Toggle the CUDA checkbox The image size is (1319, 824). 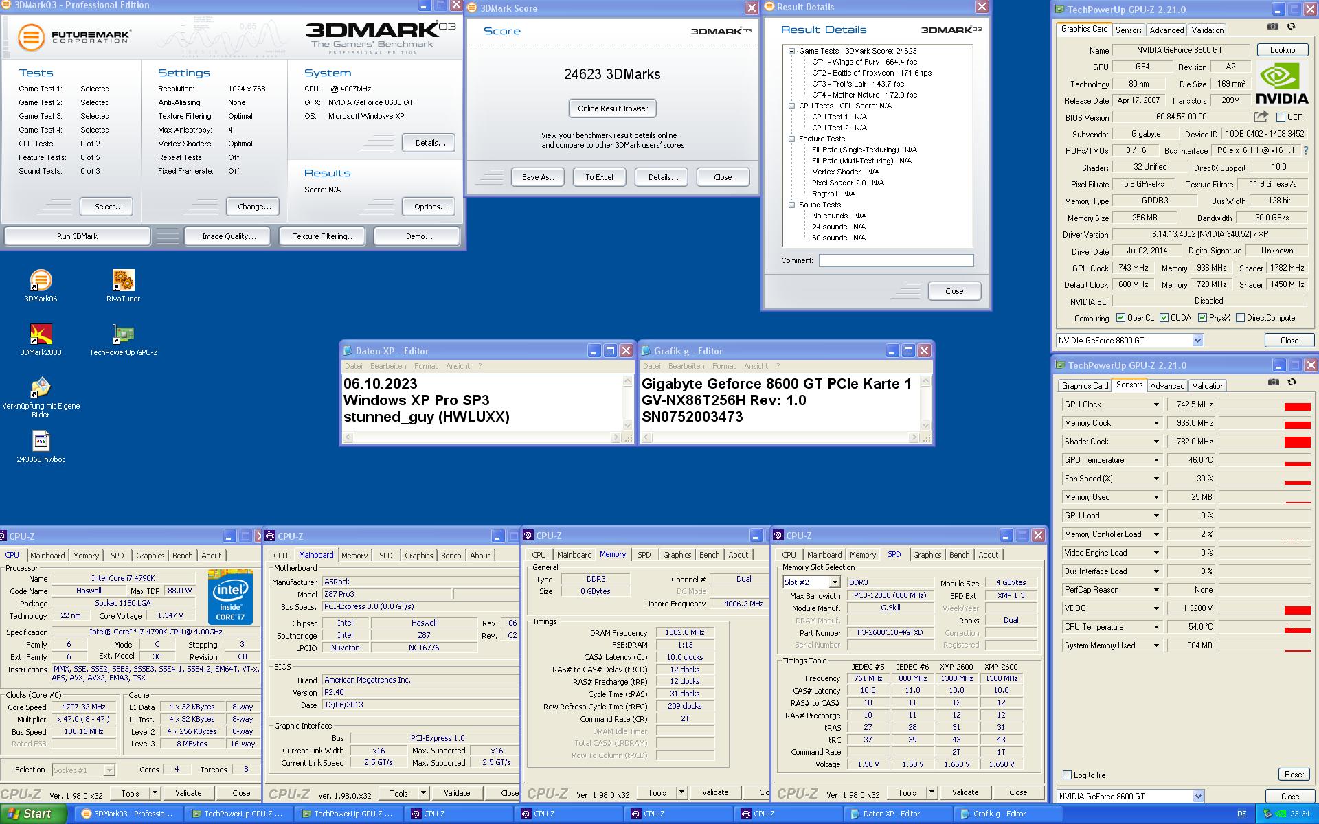(1164, 318)
